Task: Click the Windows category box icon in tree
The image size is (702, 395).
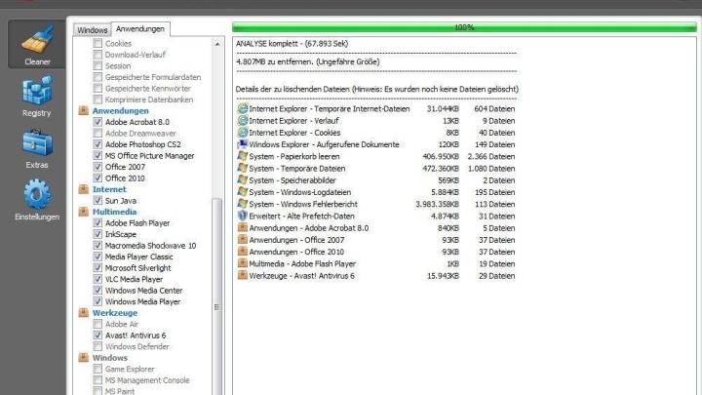Action: [83, 357]
